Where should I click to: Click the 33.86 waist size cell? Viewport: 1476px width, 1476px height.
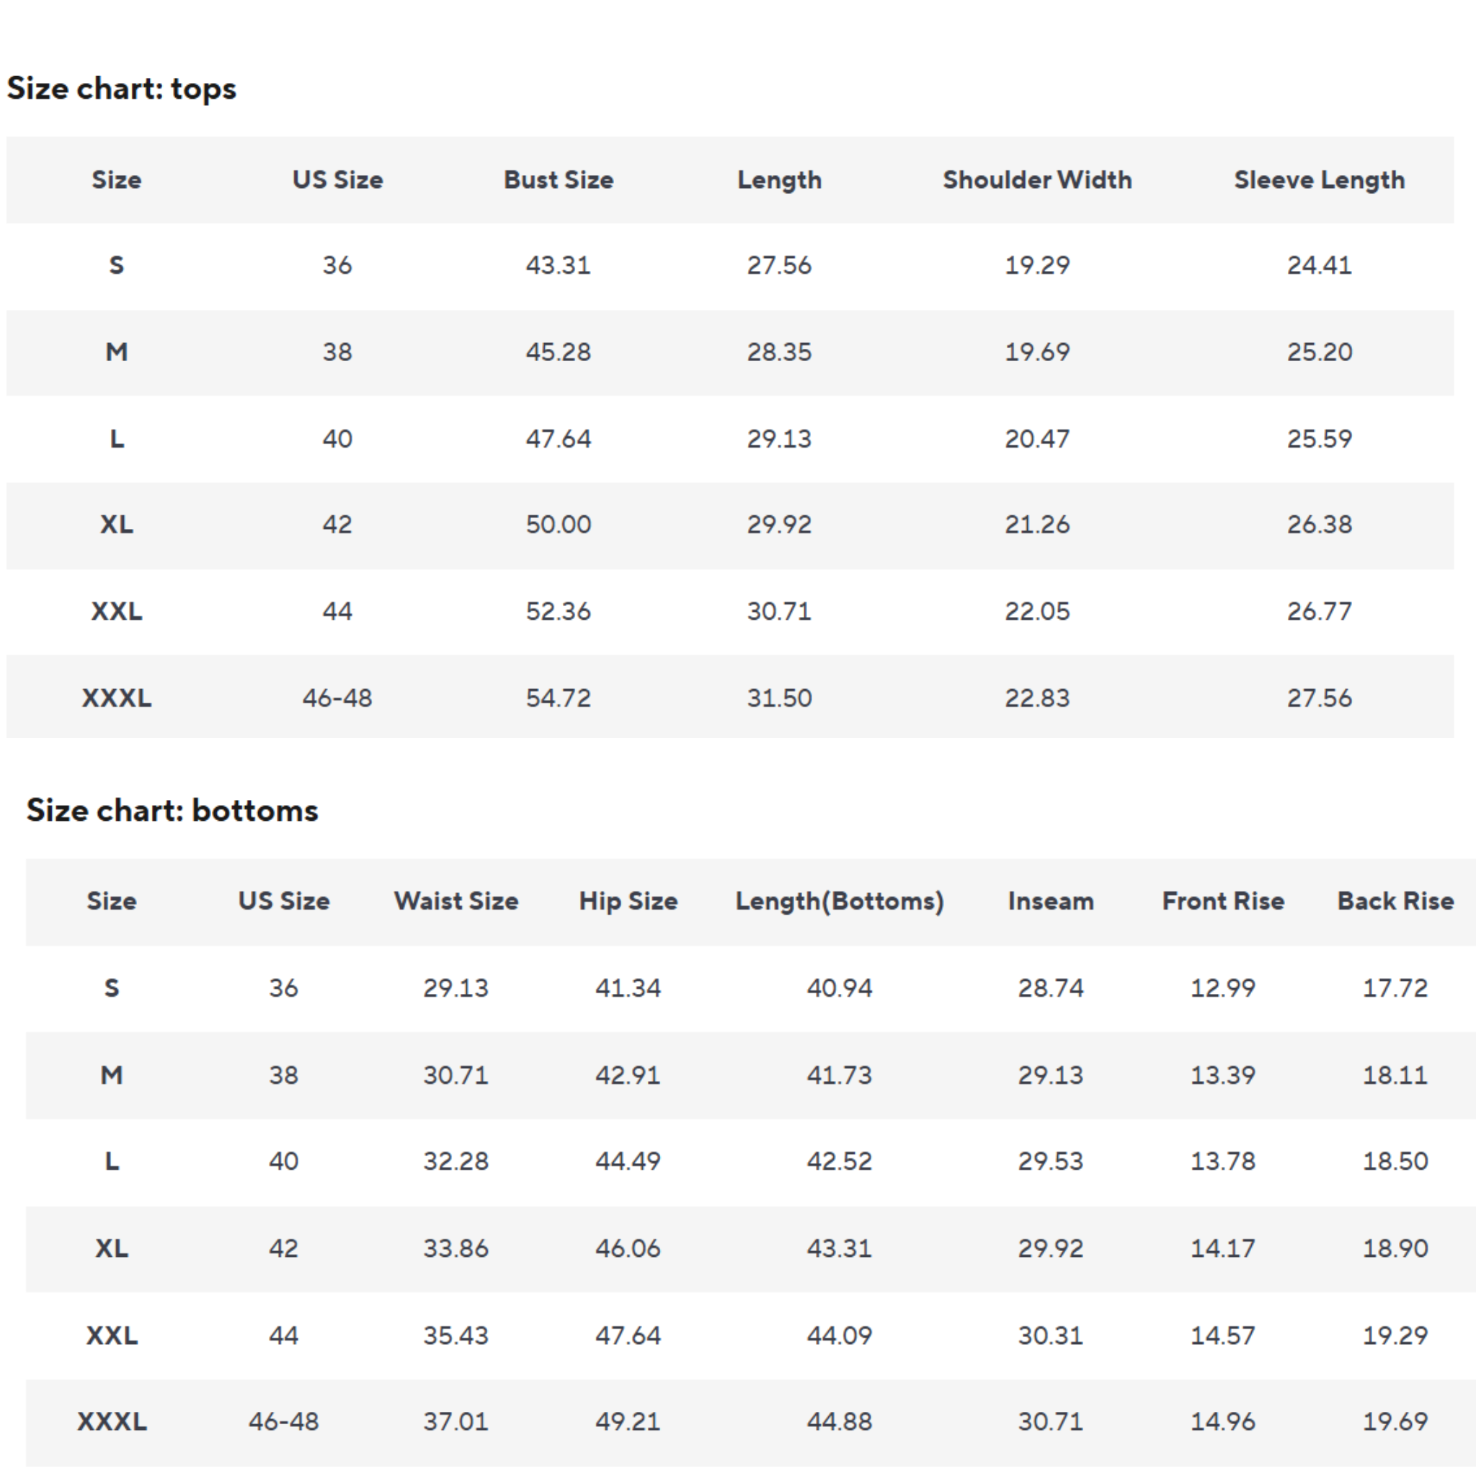coord(456,1248)
